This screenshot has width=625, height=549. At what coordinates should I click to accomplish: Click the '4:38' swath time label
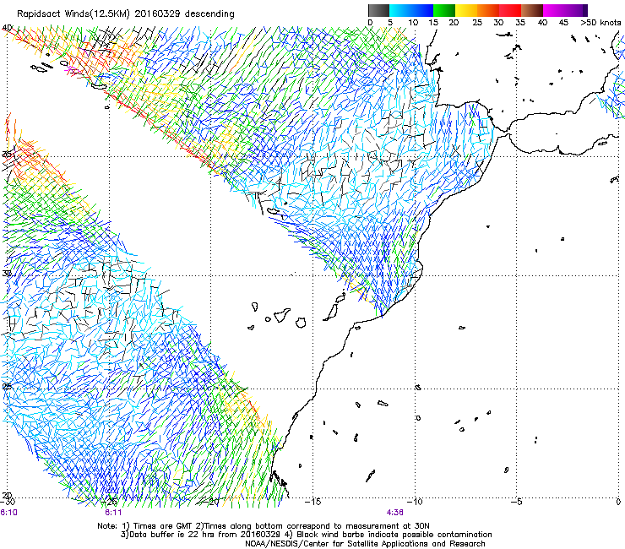(394, 513)
